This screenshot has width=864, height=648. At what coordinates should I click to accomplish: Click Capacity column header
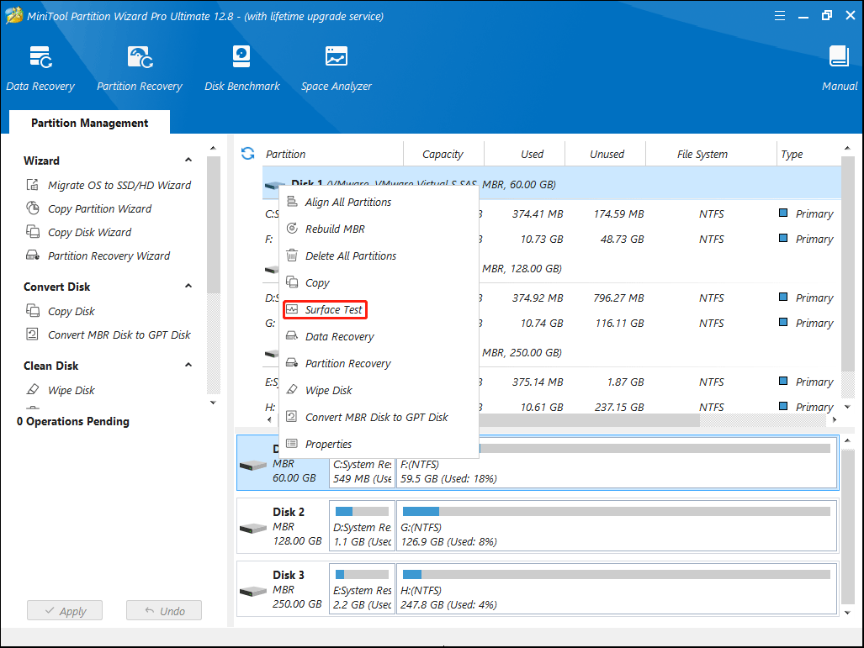tap(443, 154)
